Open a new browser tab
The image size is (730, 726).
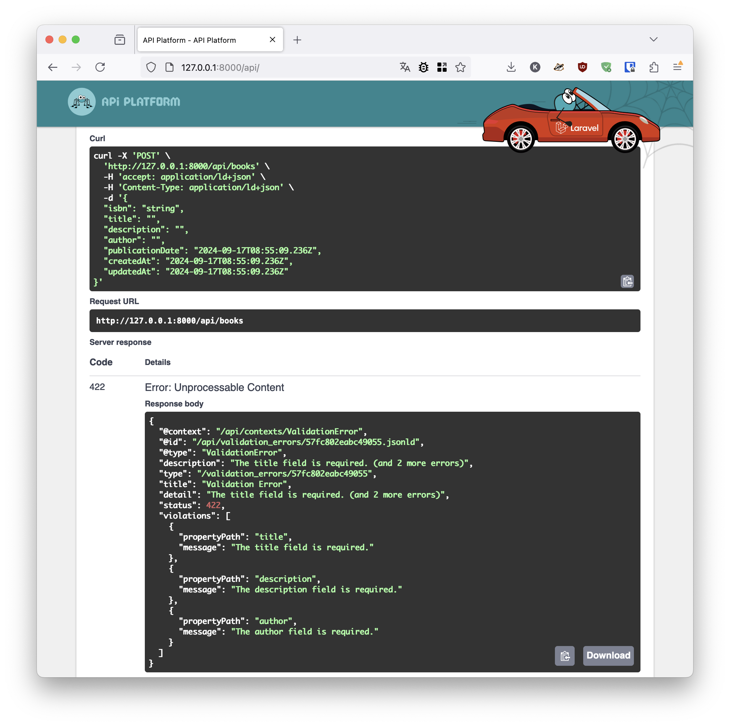[x=297, y=40]
